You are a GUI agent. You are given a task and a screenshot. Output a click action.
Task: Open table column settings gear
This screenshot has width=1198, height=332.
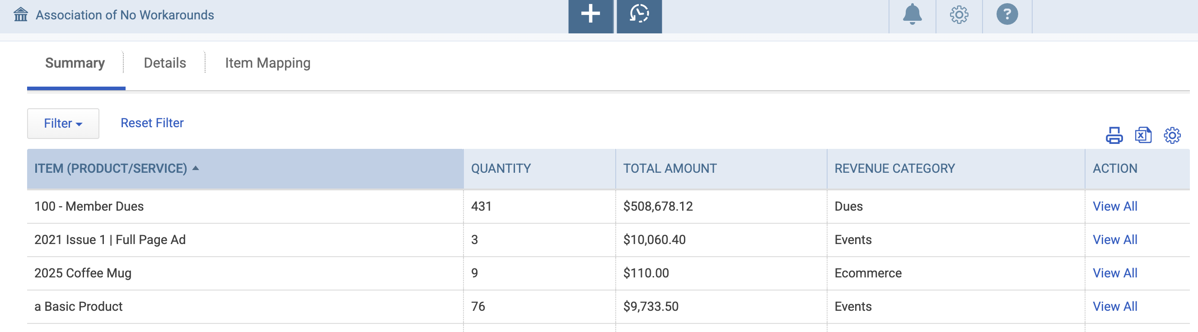pos(1172,136)
